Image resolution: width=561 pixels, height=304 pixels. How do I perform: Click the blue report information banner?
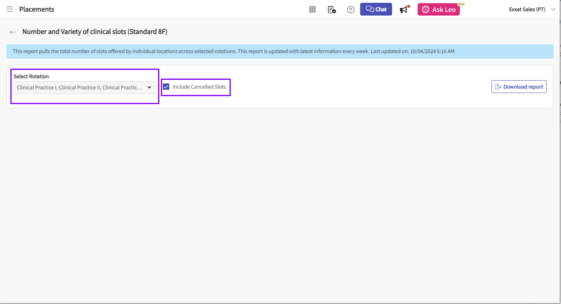280,51
